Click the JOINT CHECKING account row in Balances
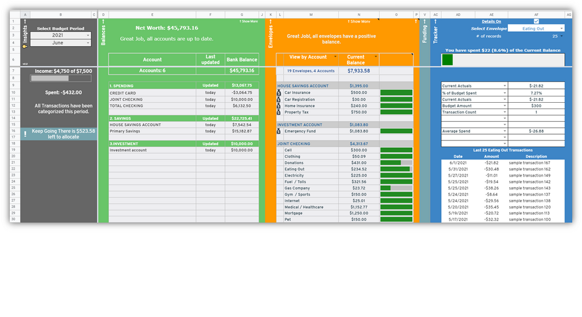 click(184, 99)
